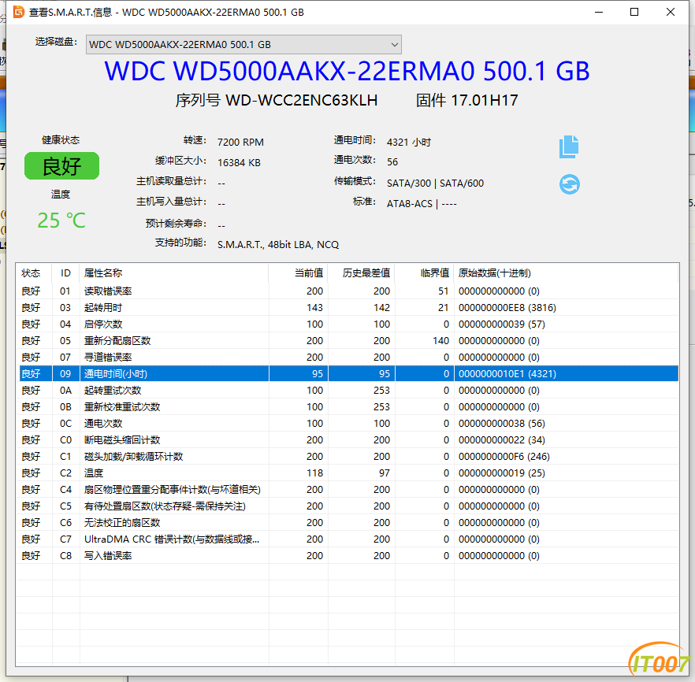Select the highlighted 通电时间(小时) row
695x682 pixels.
349,374
